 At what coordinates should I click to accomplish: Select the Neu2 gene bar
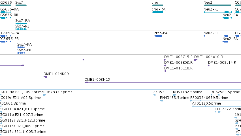[x=217, y=5]
